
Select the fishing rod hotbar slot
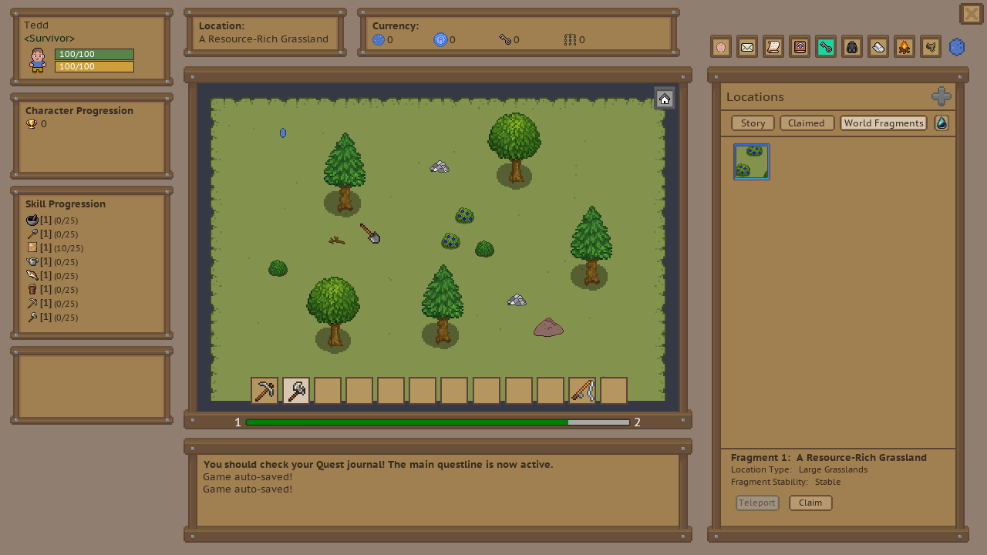click(x=582, y=391)
